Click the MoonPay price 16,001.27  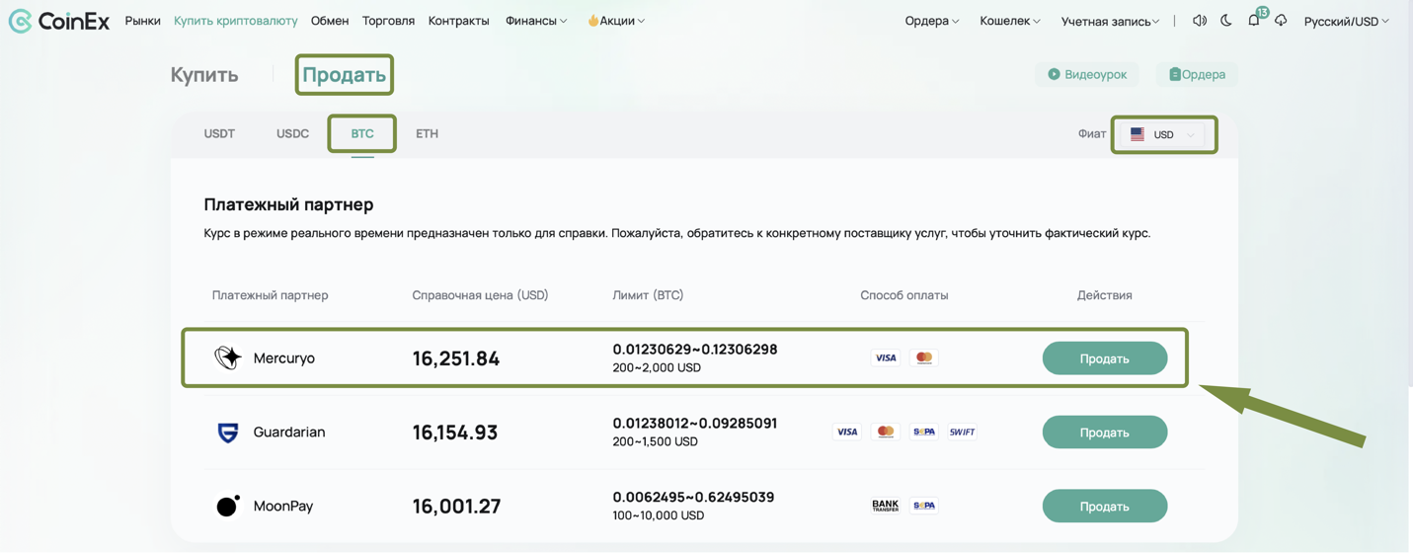click(x=456, y=506)
